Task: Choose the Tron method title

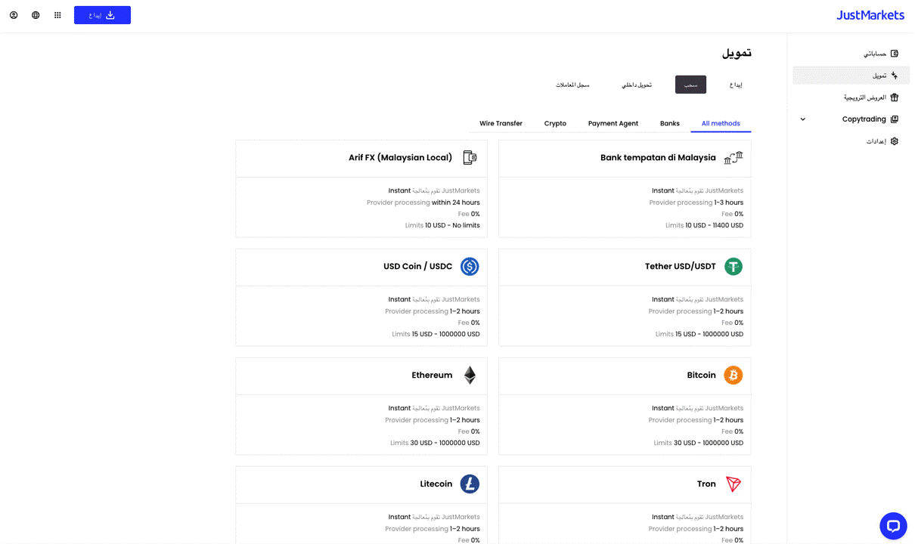Action: click(x=706, y=484)
